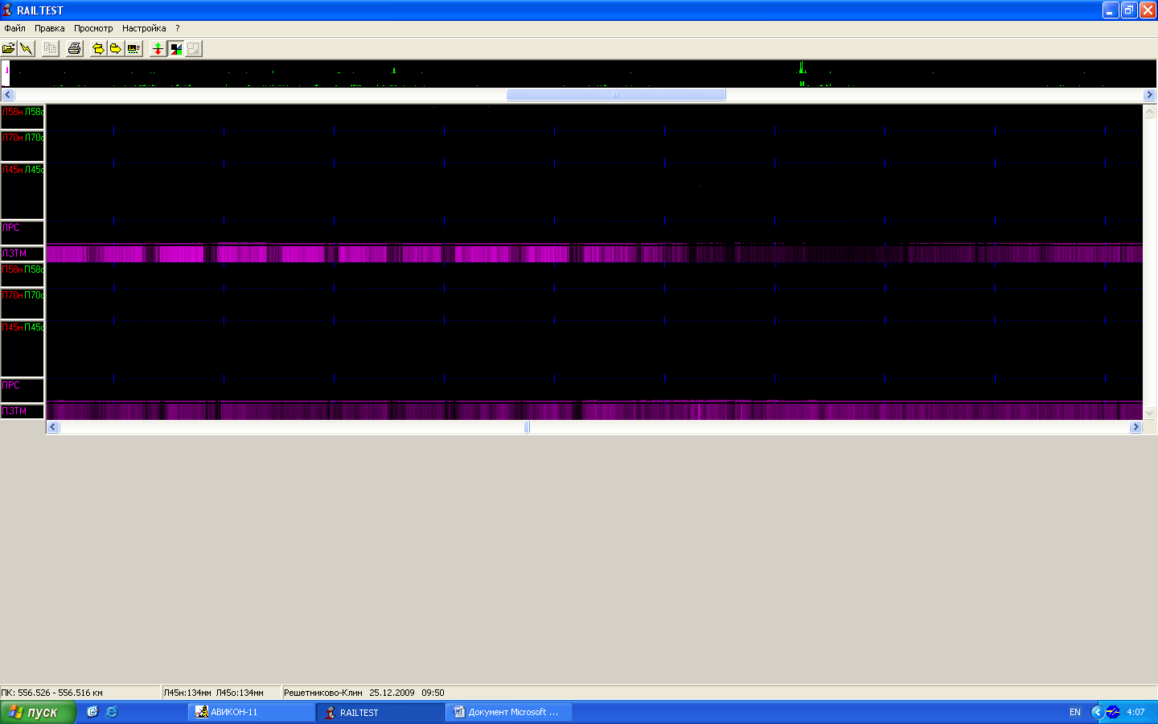This screenshot has height=724, width=1158.
Task: Click the yellow chart display toolbar icon
Action: click(133, 49)
